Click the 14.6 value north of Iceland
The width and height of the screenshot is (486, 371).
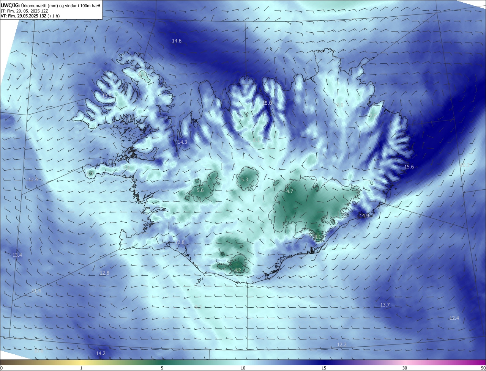[x=177, y=41]
